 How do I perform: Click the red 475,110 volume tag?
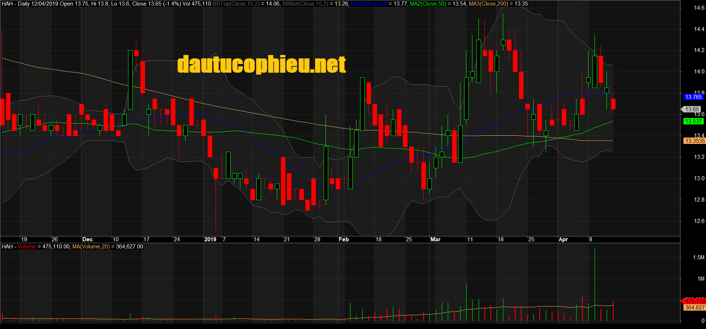(694, 301)
